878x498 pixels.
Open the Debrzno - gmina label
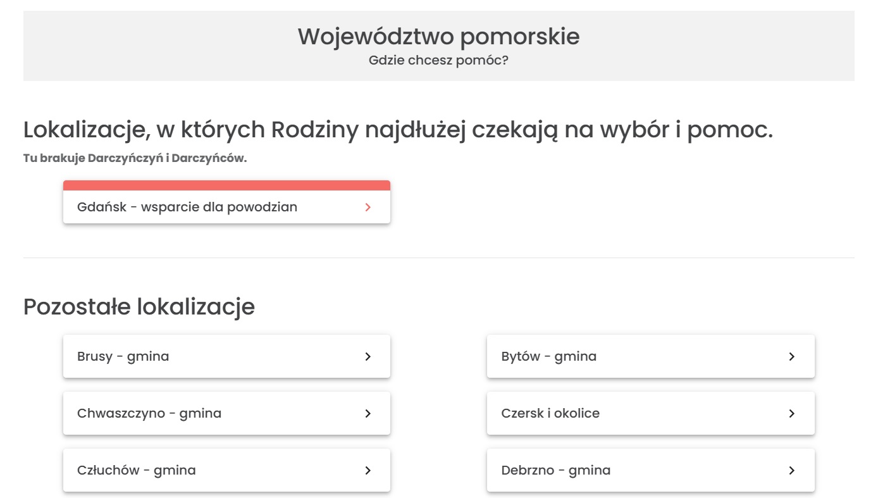tap(555, 470)
